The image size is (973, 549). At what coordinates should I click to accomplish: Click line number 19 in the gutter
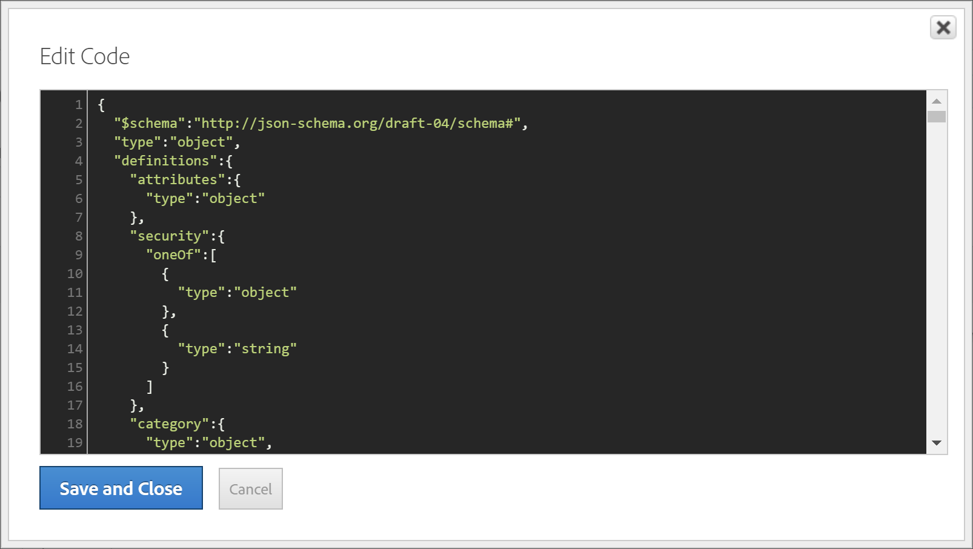[75, 443]
